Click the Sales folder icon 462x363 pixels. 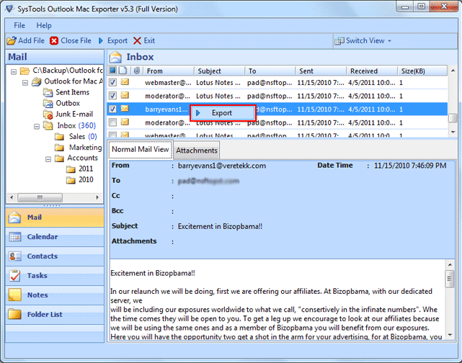(x=59, y=137)
